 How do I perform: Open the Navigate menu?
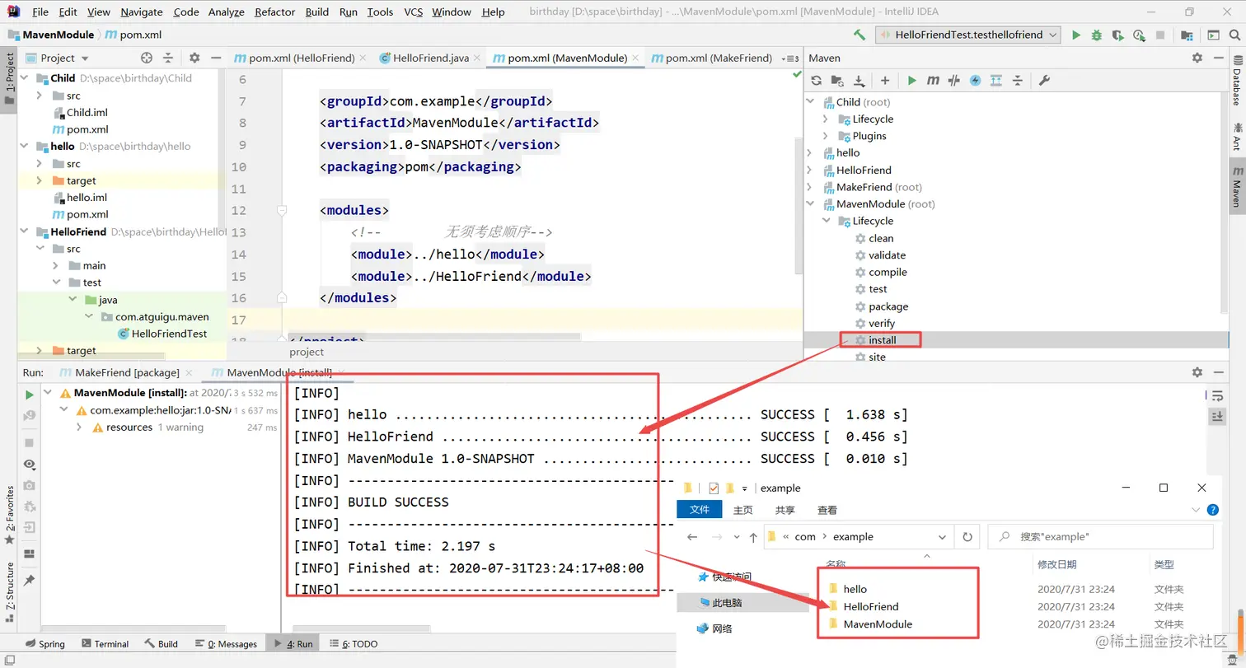pyautogui.click(x=142, y=12)
